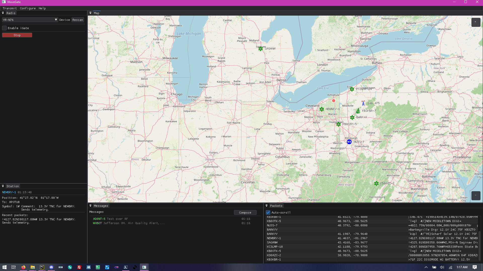Click the 1:17 AM taskbar clock
This screenshot has width=483, height=271.
point(462,267)
